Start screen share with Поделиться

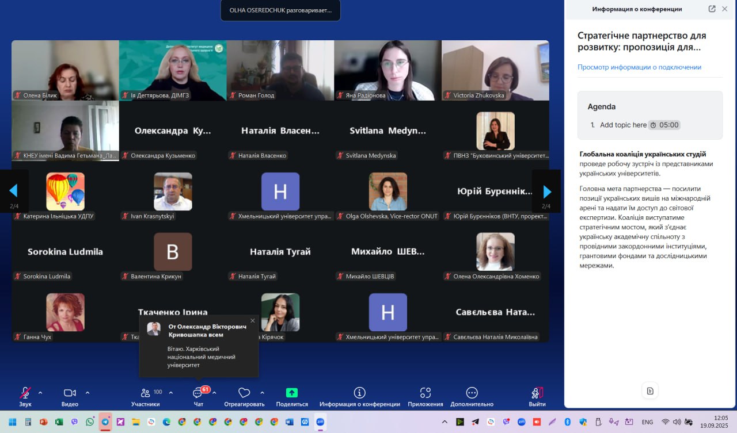click(x=292, y=393)
